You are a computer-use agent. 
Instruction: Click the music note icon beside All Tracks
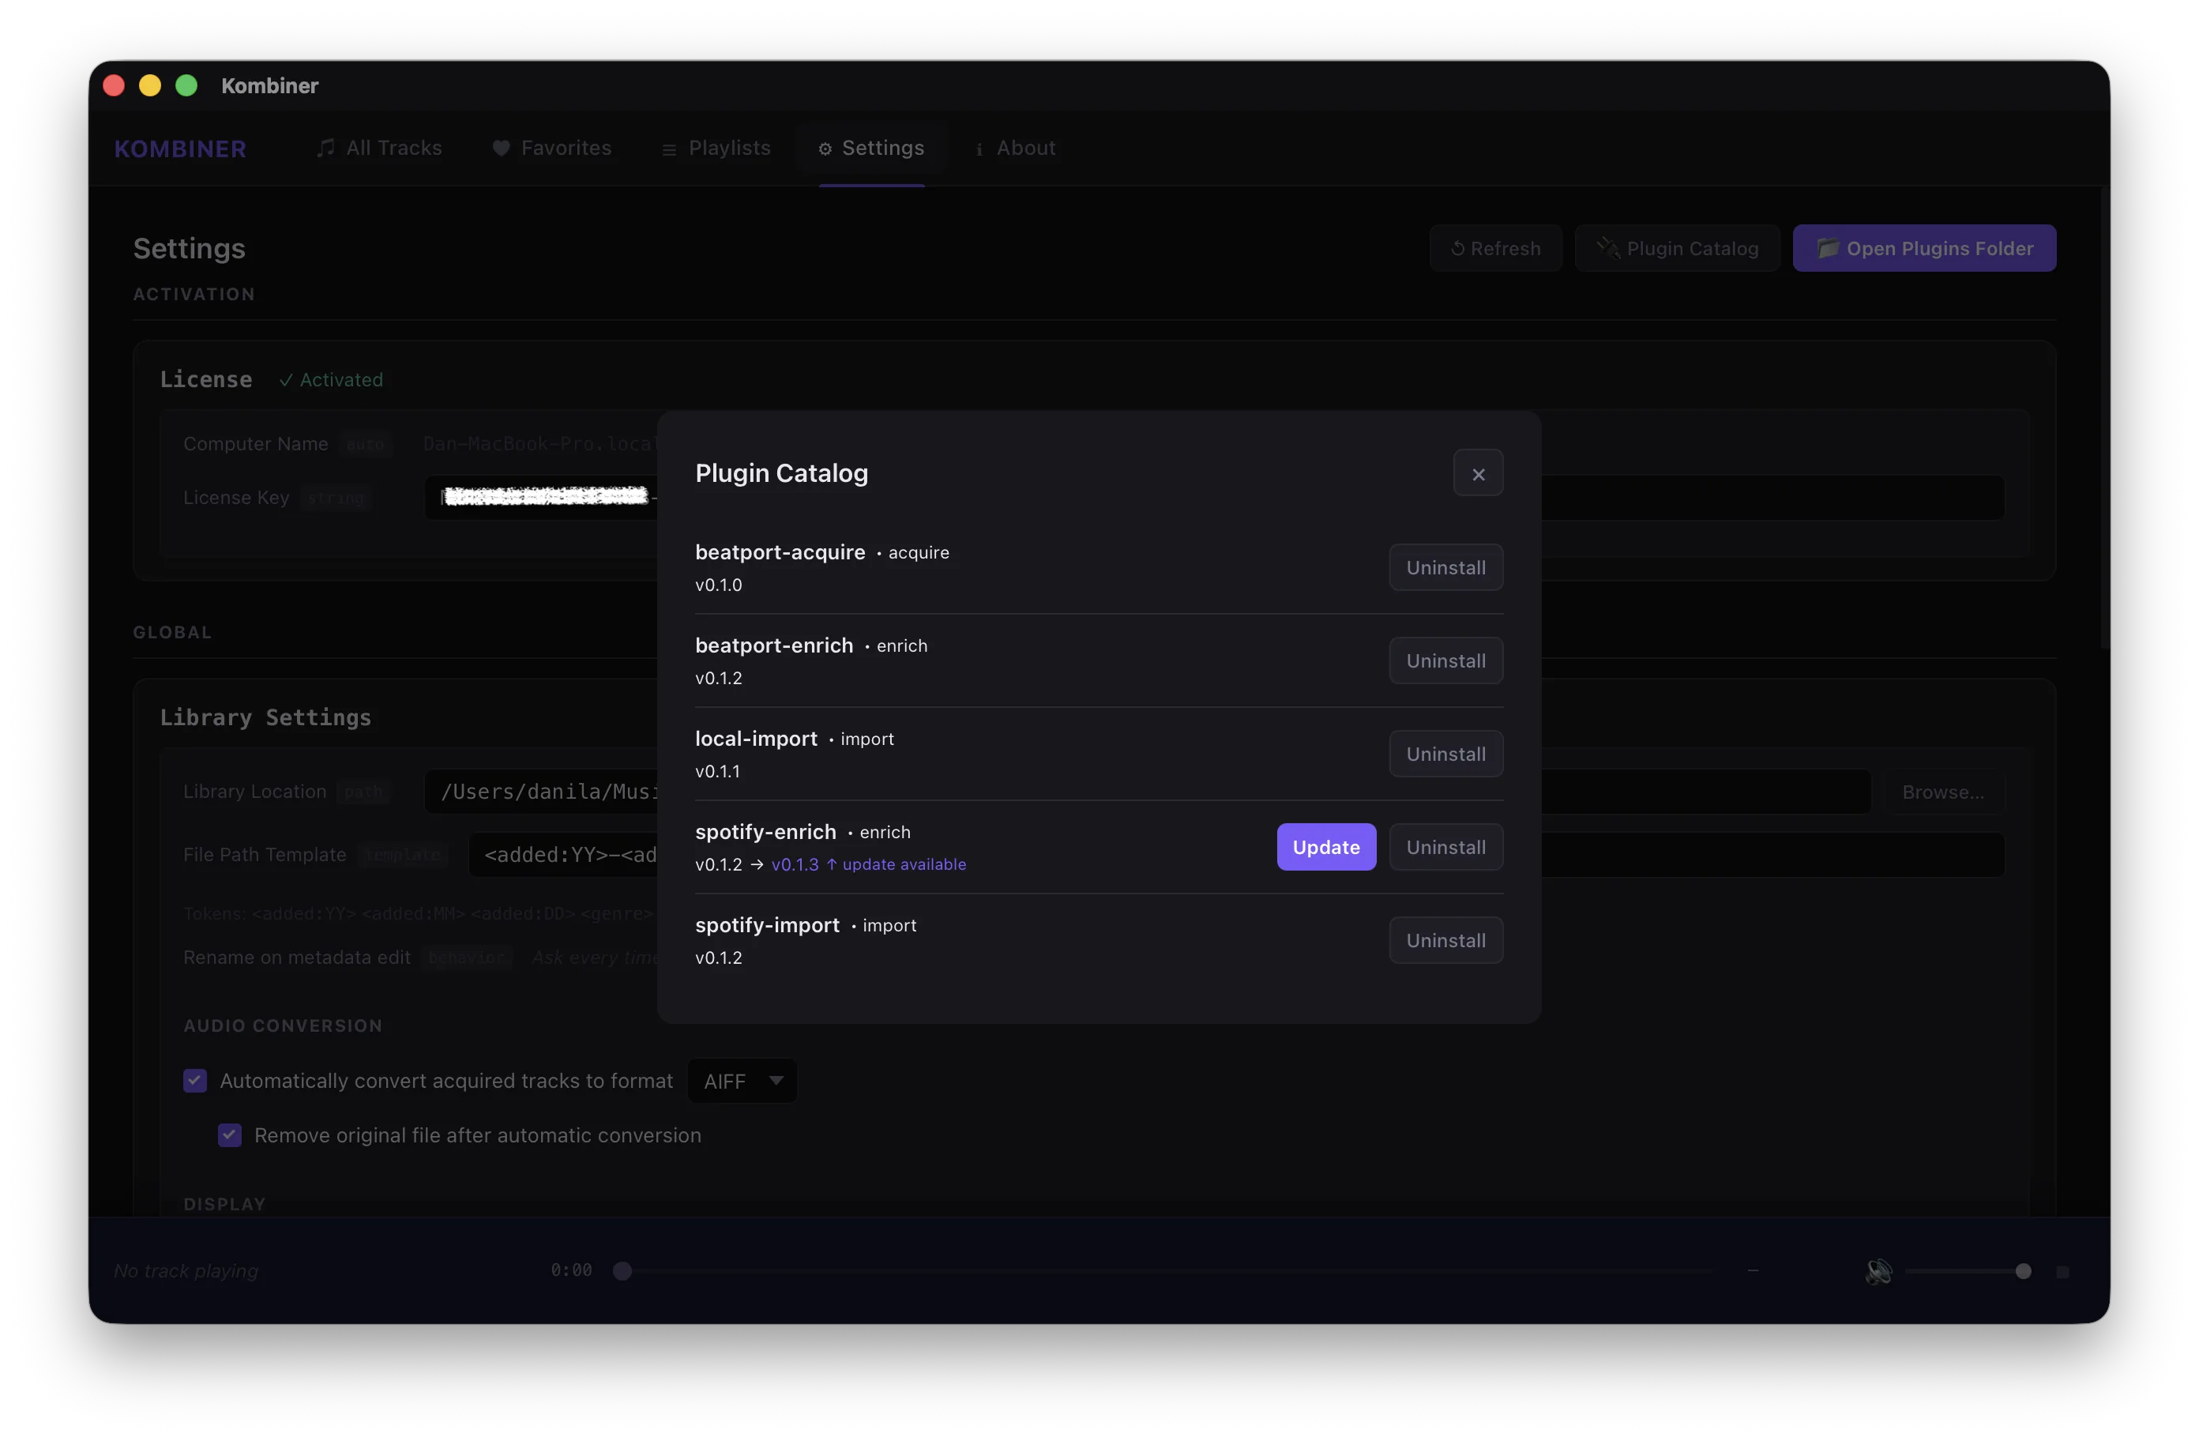(325, 148)
